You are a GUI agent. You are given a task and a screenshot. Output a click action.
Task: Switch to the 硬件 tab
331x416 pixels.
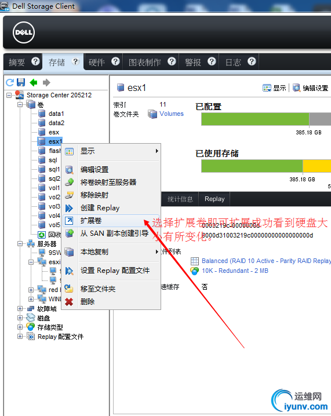coord(104,62)
